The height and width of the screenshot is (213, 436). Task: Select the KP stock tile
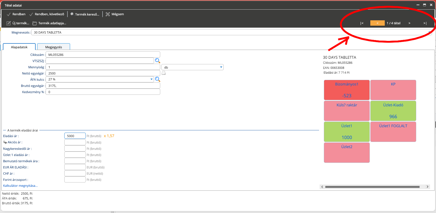pyautogui.click(x=393, y=90)
